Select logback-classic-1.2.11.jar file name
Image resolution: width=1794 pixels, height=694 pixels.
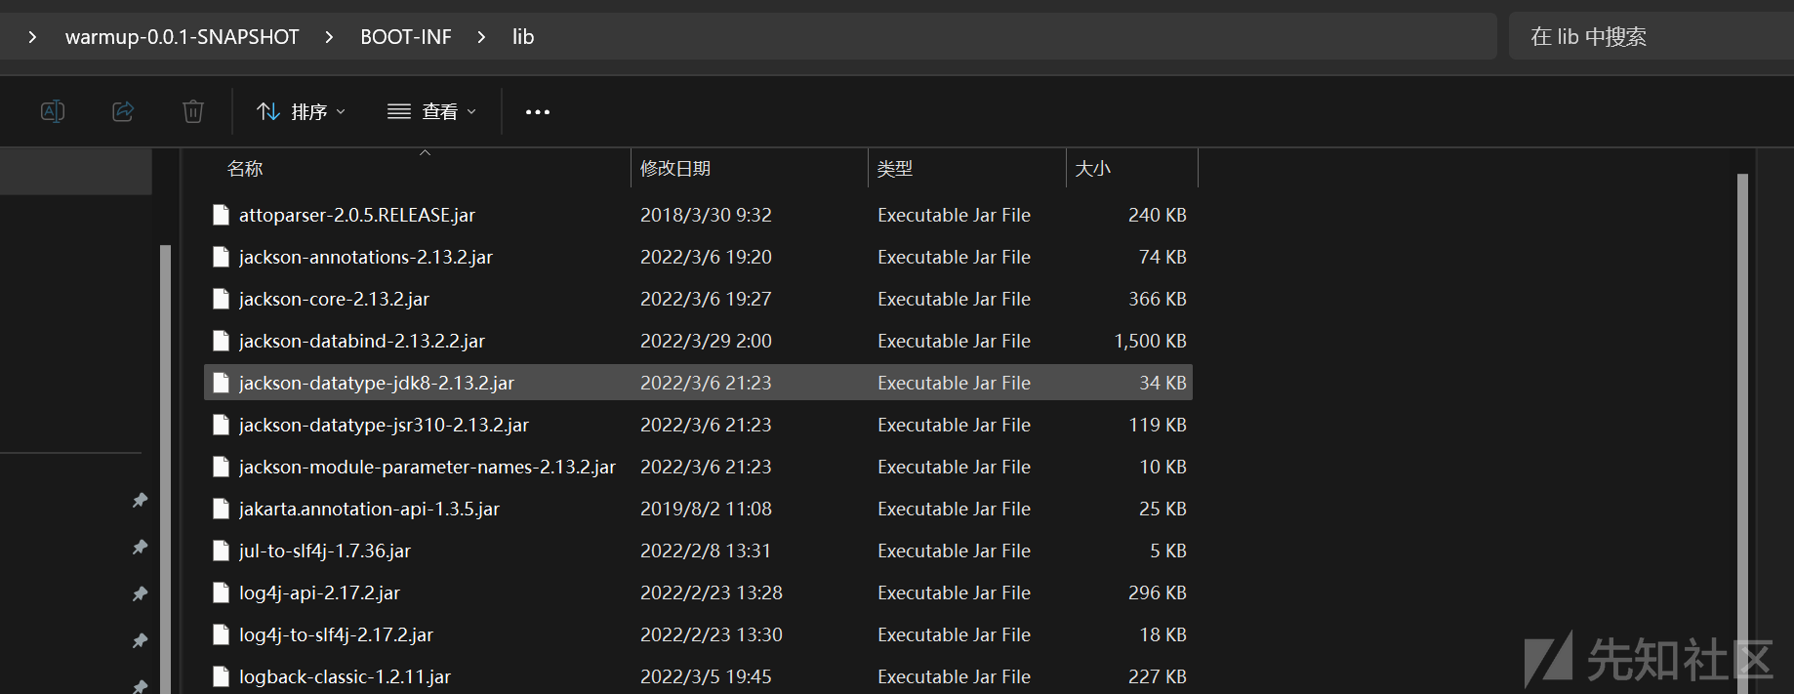[x=345, y=676]
